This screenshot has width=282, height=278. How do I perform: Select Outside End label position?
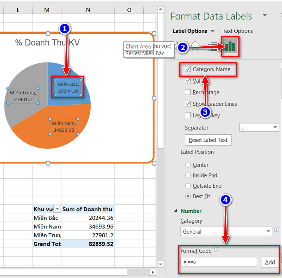click(188, 186)
